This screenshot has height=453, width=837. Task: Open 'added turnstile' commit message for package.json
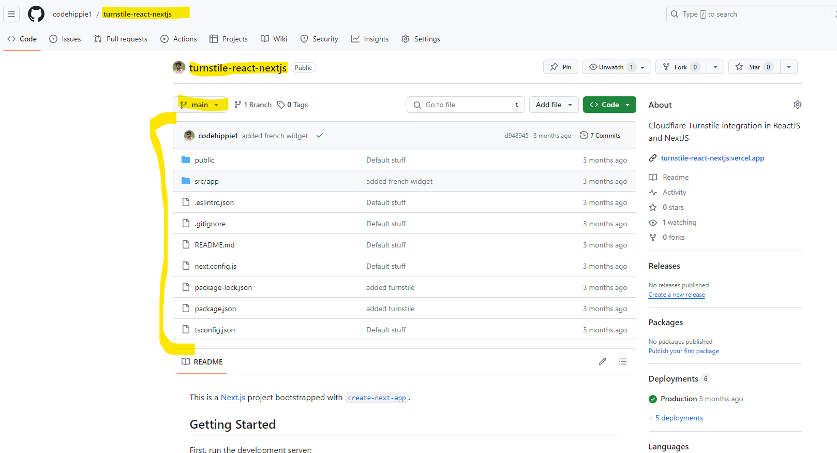coord(390,309)
